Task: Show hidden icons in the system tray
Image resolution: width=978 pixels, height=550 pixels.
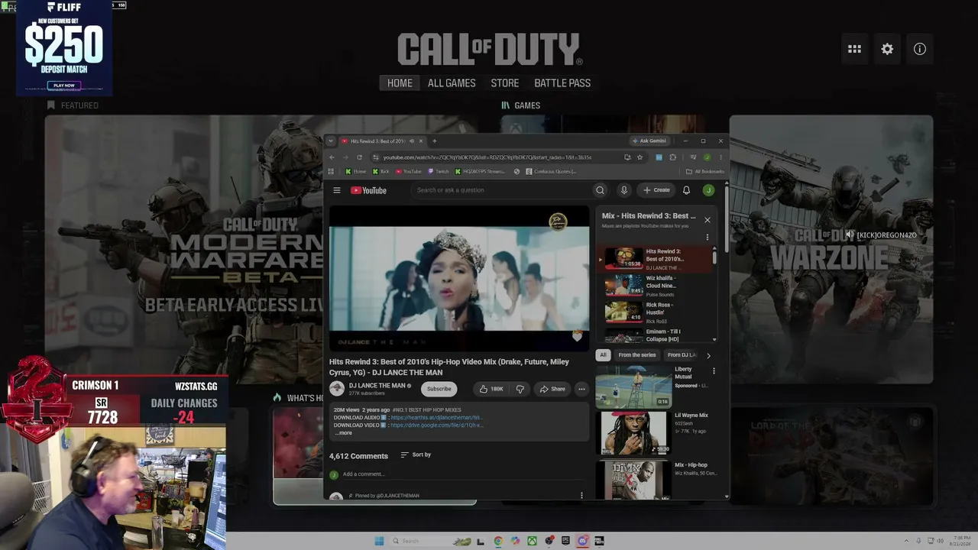Action: click(x=907, y=541)
